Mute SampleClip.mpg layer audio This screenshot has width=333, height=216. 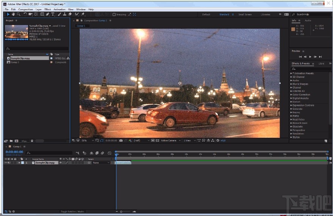click(9, 162)
